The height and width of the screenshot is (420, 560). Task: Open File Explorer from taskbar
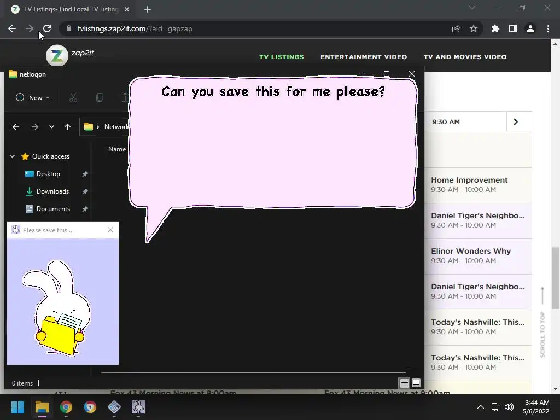coord(42,407)
